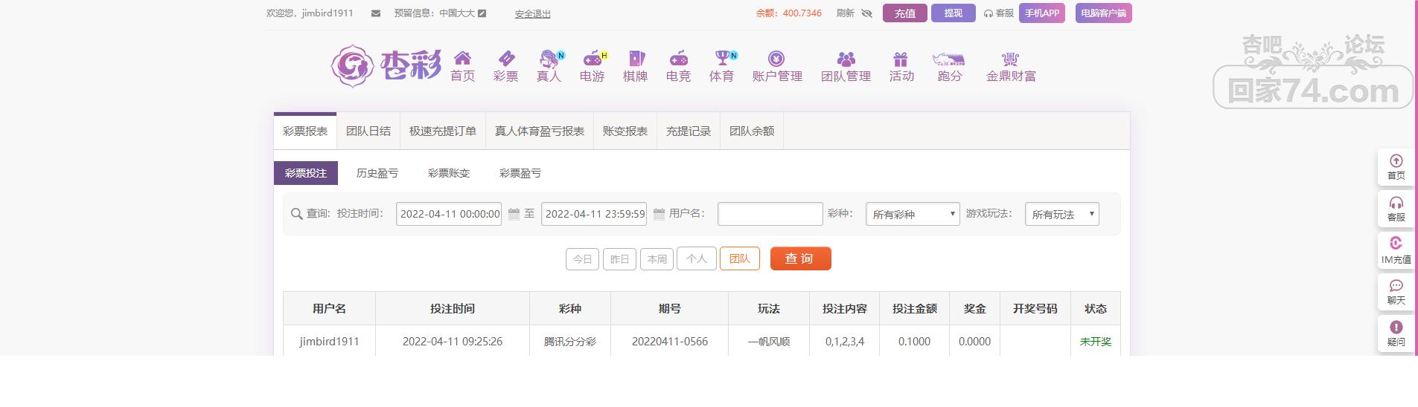Click sidebar 首页 up-arrow icon
Screen dimensions: 1418x407
click(1396, 161)
